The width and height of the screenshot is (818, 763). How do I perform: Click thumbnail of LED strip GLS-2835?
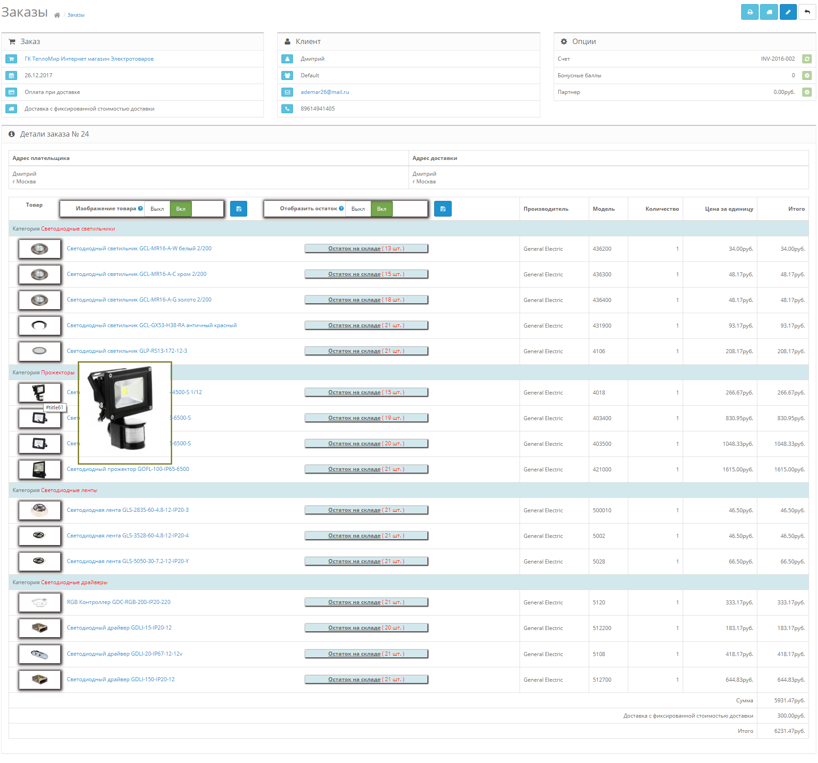click(40, 510)
